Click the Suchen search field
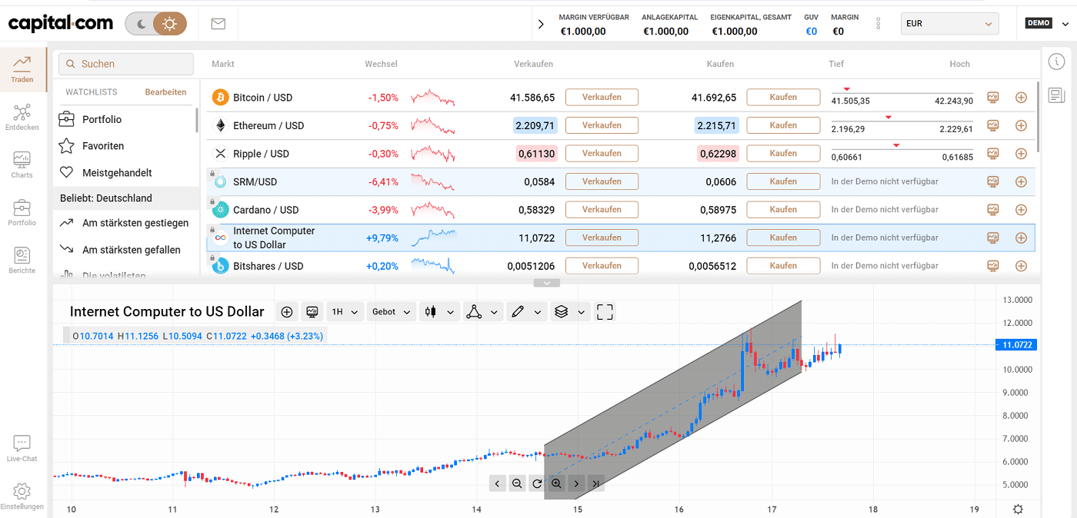1077x518 pixels. (x=127, y=65)
